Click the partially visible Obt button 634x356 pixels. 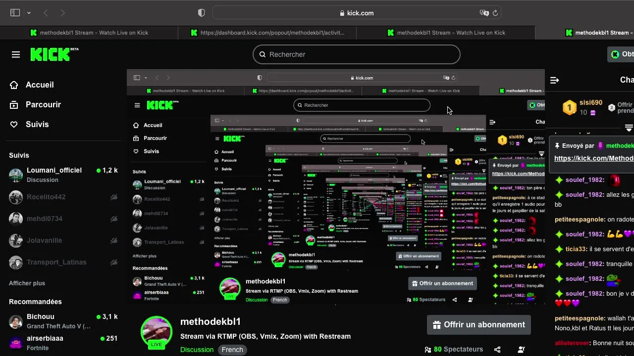(x=621, y=54)
